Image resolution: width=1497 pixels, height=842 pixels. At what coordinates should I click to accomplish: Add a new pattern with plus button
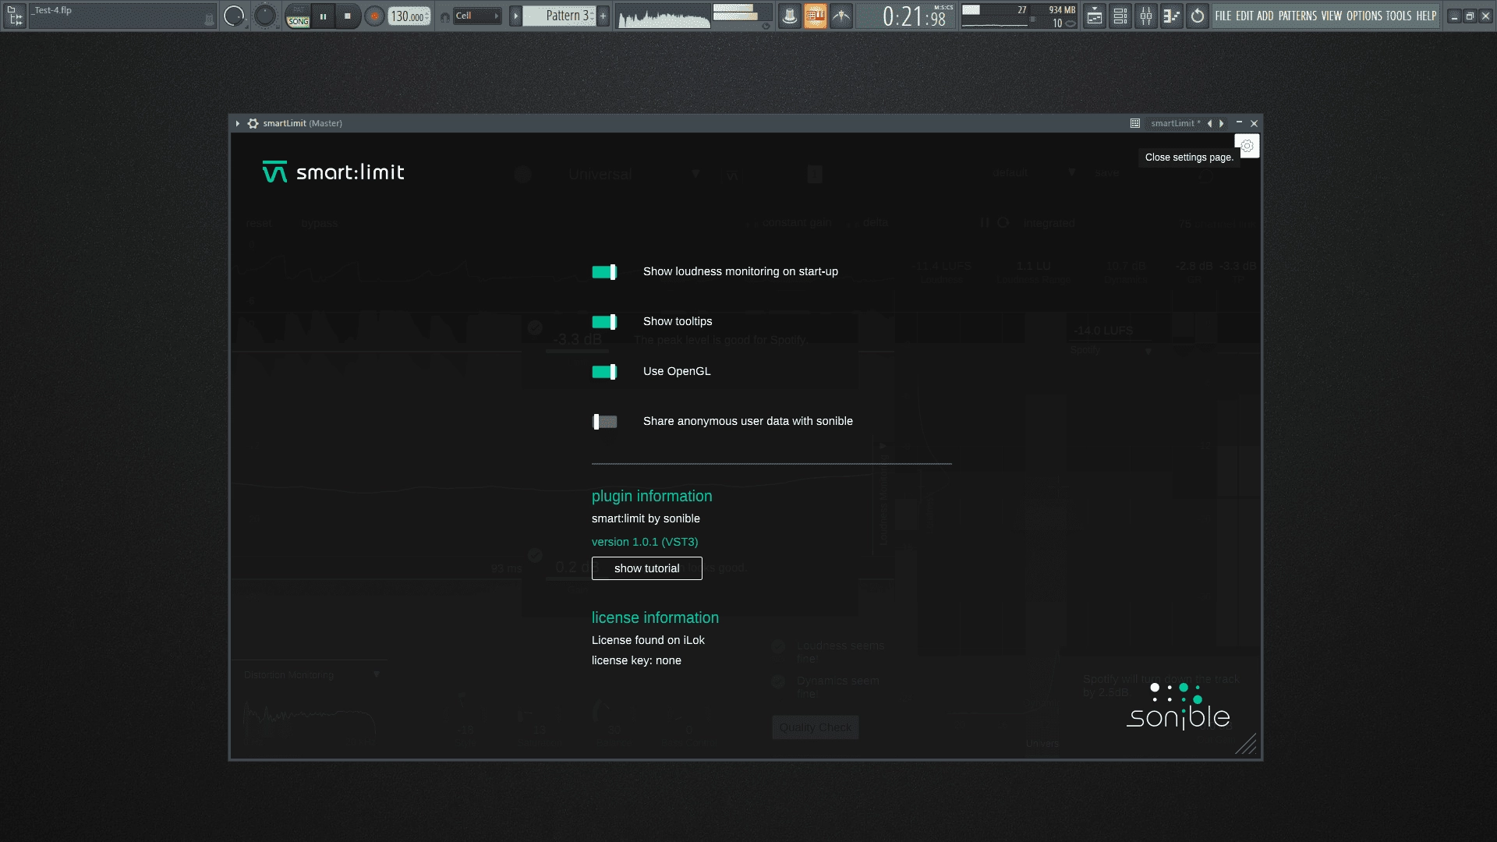pyautogui.click(x=603, y=16)
